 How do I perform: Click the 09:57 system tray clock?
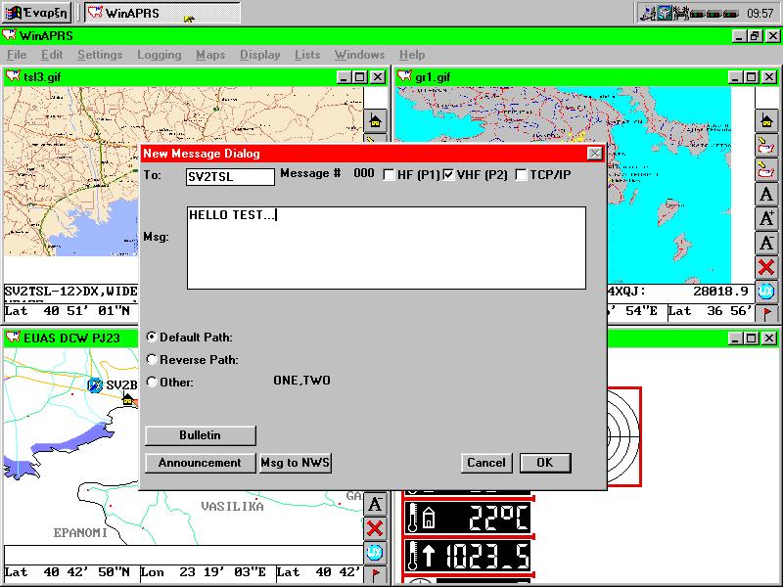click(760, 13)
